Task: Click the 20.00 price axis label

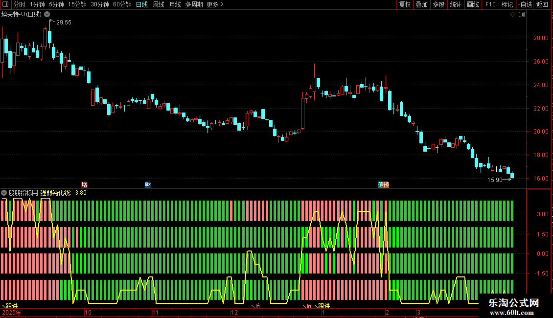Action: pyautogui.click(x=541, y=132)
